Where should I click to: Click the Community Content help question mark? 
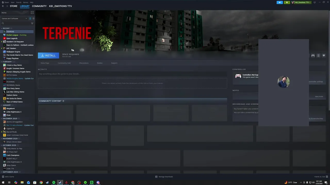[63, 101]
